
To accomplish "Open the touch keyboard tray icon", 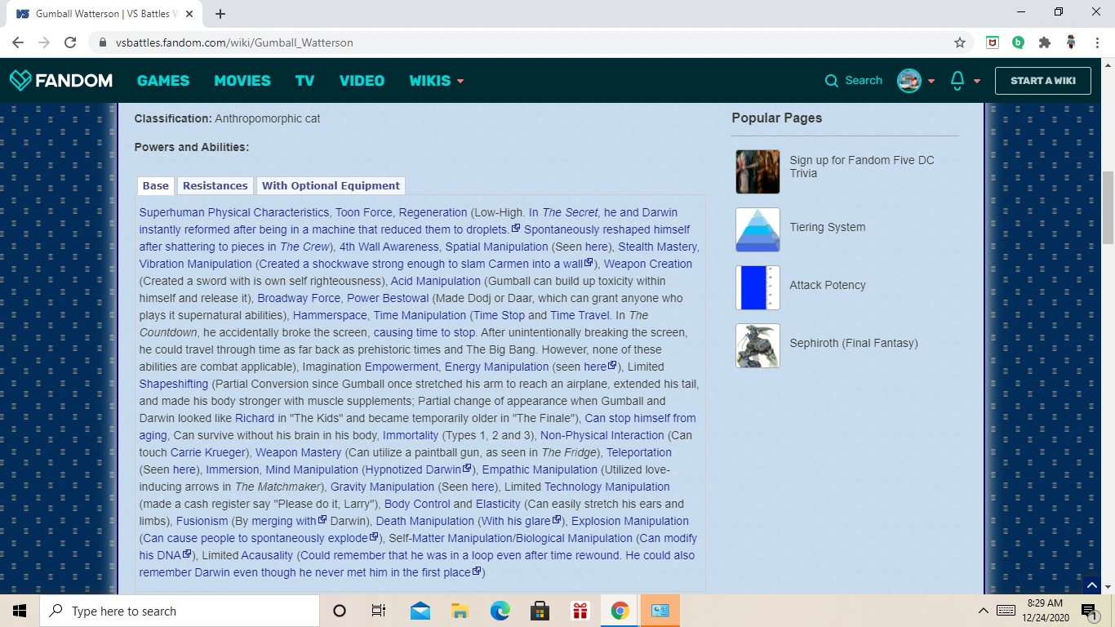I will [1006, 611].
